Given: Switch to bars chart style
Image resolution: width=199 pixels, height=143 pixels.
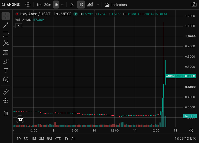Looking at the screenshot, I should click(x=72, y=5).
